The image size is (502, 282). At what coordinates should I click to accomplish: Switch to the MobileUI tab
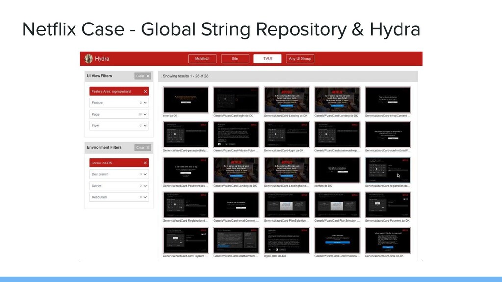(202, 59)
